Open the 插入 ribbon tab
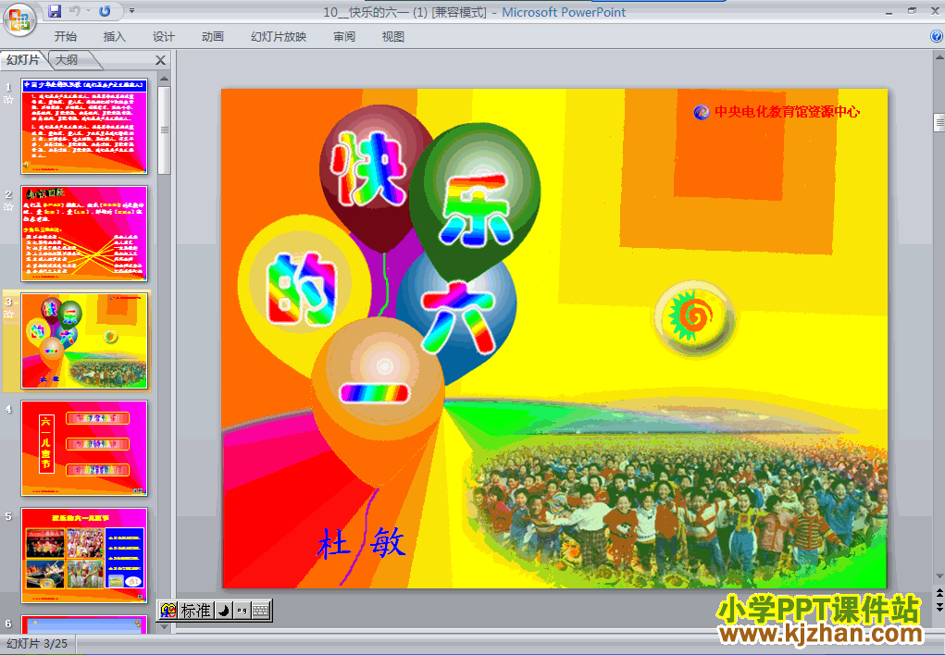The height and width of the screenshot is (655, 945). click(x=114, y=37)
